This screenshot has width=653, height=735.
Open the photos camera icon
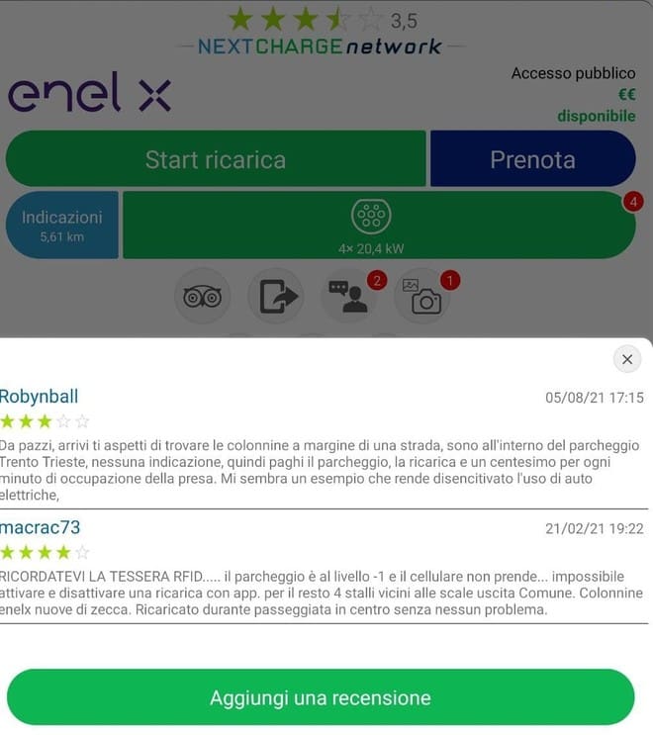pyautogui.click(x=421, y=296)
